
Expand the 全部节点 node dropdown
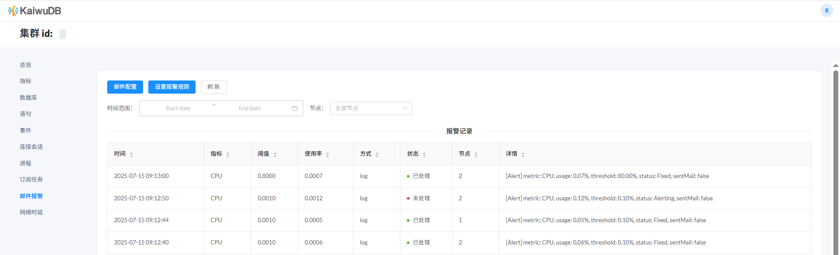pos(371,108)
